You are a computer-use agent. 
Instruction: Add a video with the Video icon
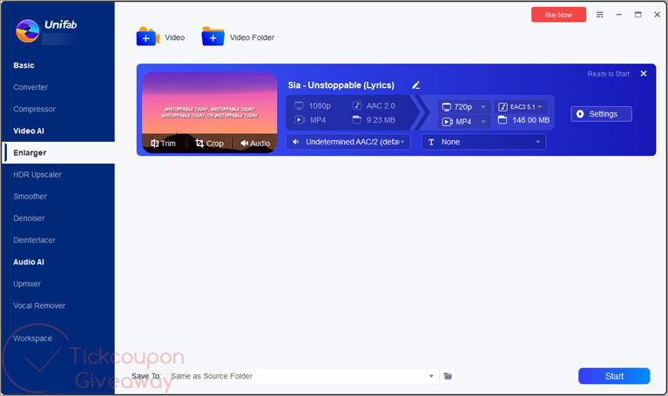(x=148, y=37)
